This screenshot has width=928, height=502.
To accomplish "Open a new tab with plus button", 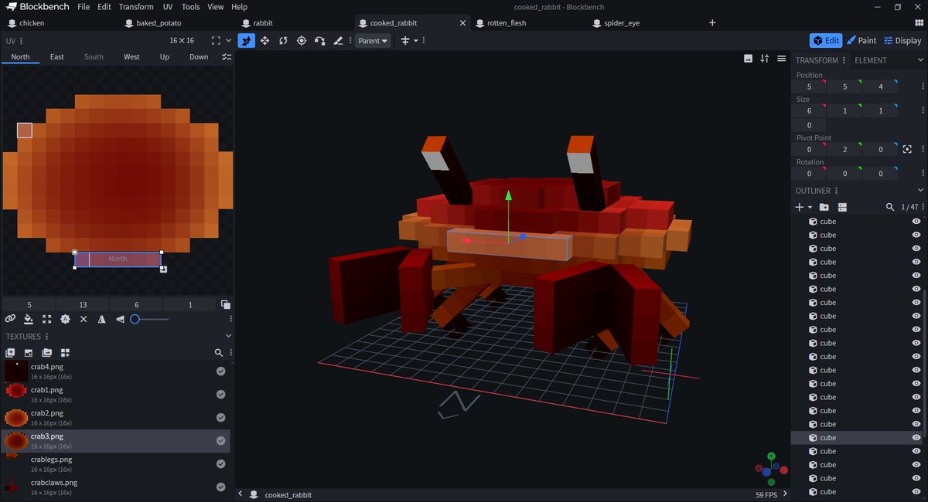I will tap(712, 23).
